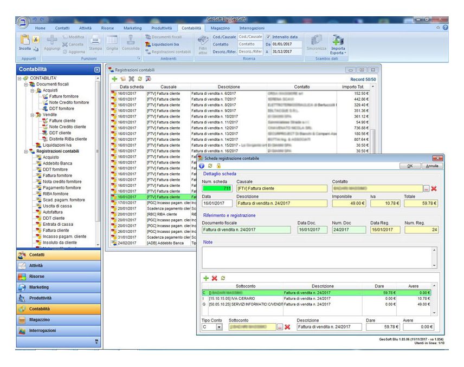464x367 pixels.
Task: Browse contacts with the Contatto ellipsis button
Action: pyautogui.click(x=426, y=188)
